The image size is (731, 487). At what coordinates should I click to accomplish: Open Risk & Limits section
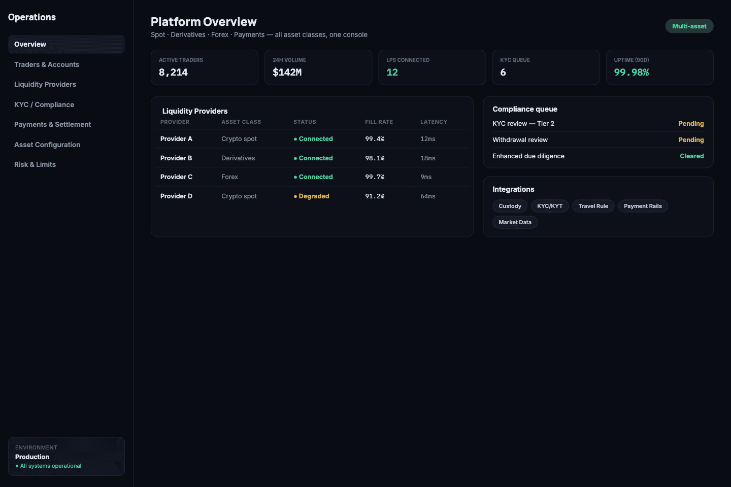click(67, 164)
